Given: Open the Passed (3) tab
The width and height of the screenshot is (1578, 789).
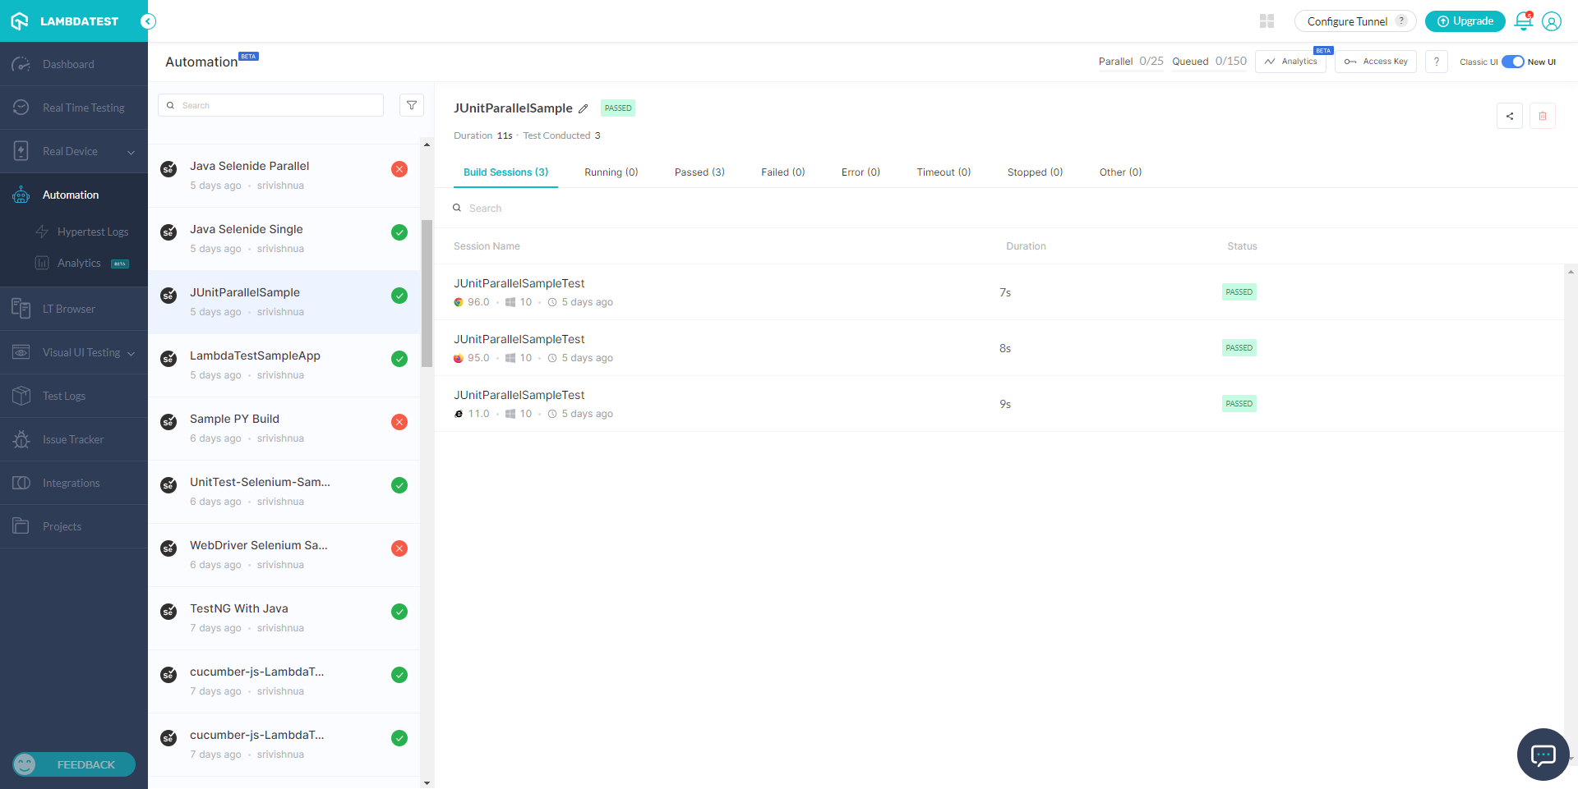Looking at the screenshot, I should pos(699,172).
